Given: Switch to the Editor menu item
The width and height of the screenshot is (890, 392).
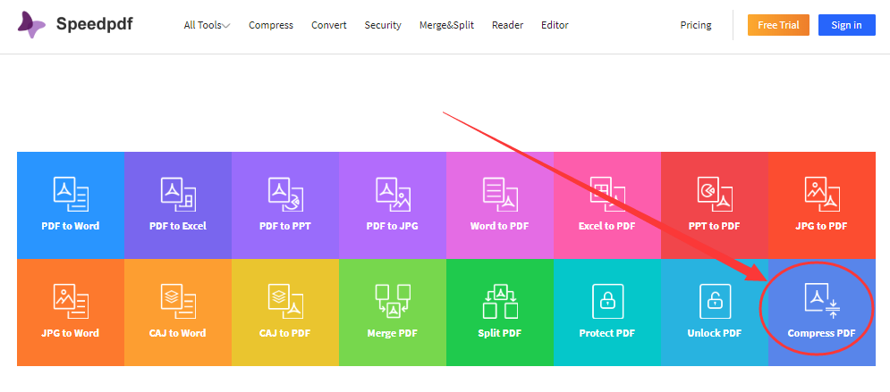Looking at the screenshot, I should coord(555,25).
